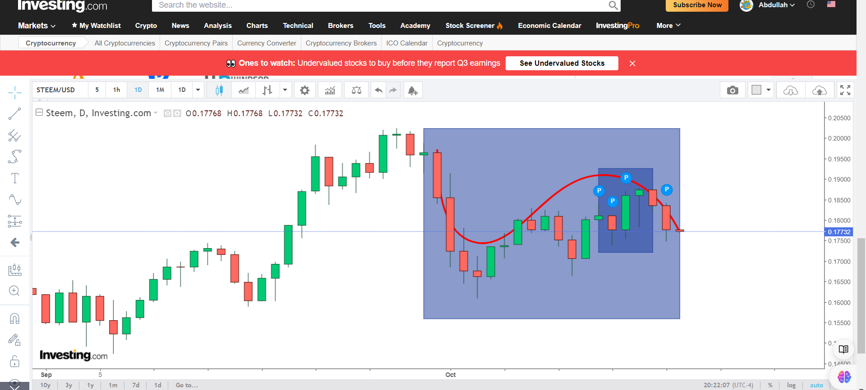Select the 1h chart interval
Screen dimensions: 866x390
tap(117, 90)
